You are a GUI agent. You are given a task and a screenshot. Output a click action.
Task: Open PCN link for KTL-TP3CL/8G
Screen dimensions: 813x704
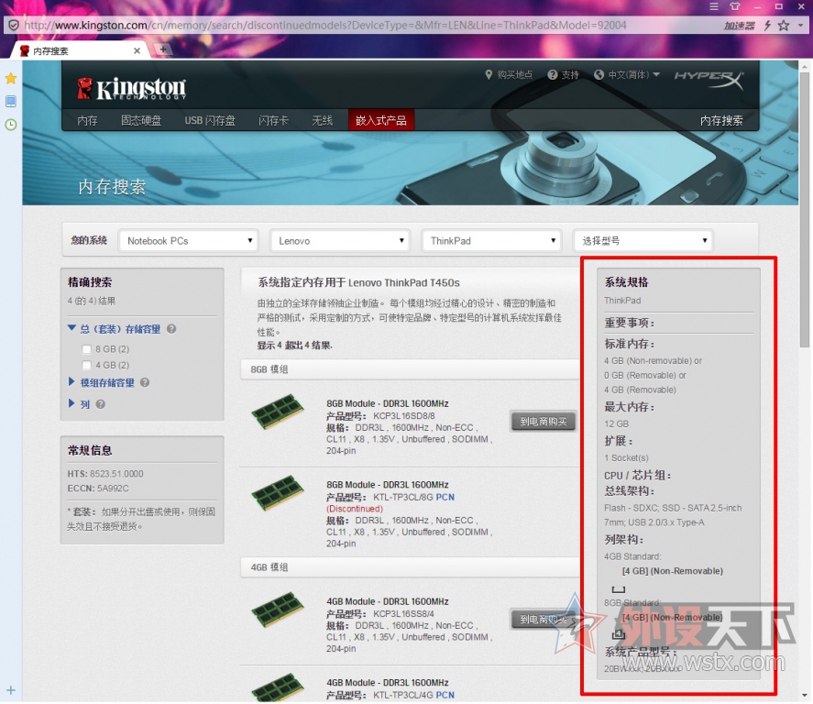[445, 497]
